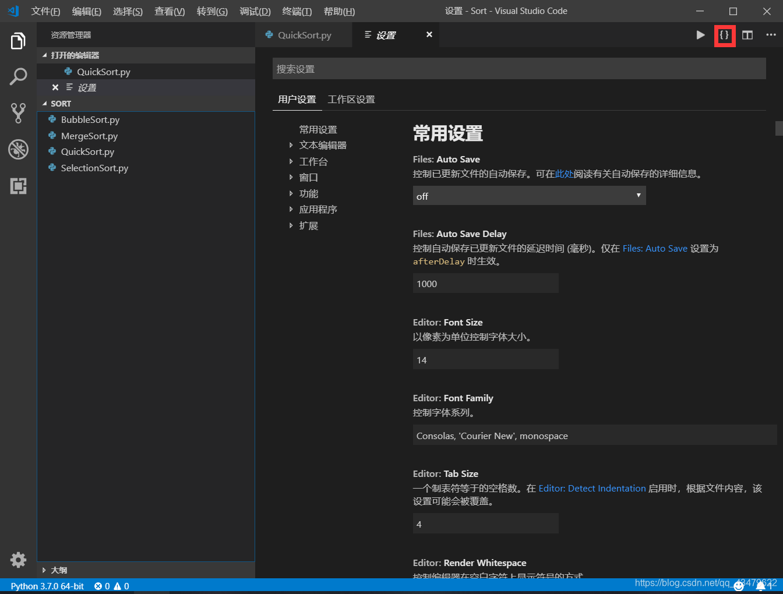Collapse the SORT folder section

tap(146, 104)
